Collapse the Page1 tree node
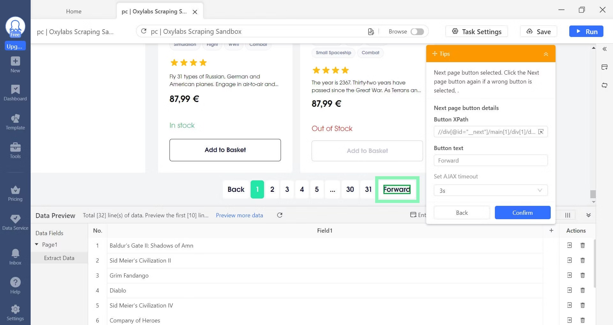The image size is (613, 325). [x=37, y=244]
